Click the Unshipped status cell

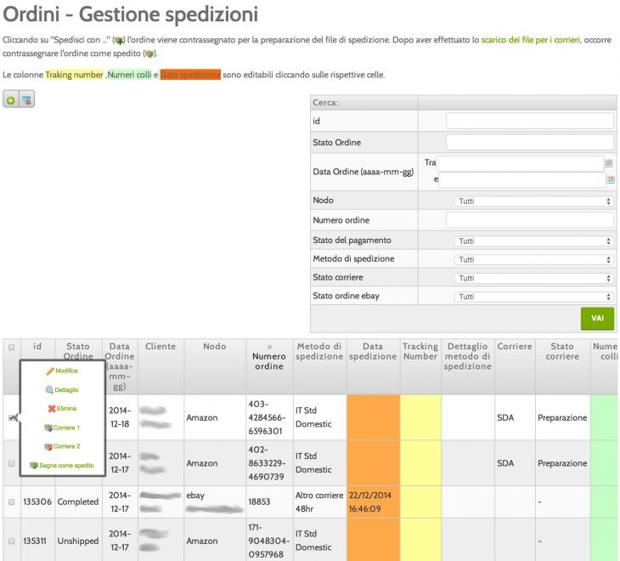tap(78, 541)
